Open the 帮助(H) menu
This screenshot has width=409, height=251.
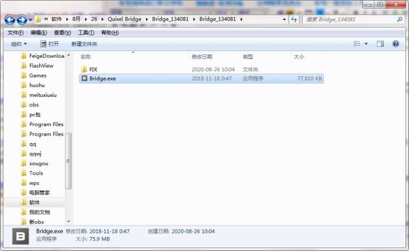coord(110,33)
